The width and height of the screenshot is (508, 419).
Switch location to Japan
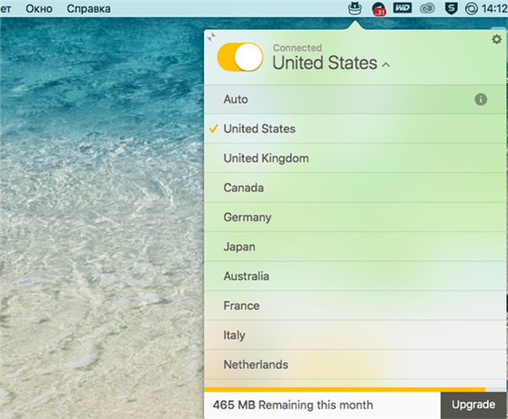coord(355,246)
